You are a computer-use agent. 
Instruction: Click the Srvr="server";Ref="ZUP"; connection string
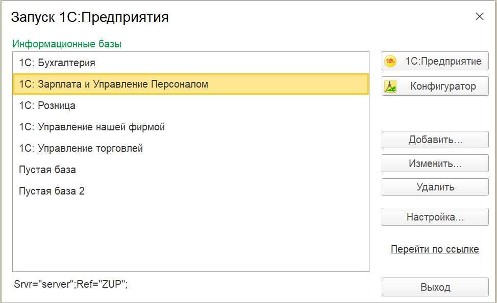point(71,284)
